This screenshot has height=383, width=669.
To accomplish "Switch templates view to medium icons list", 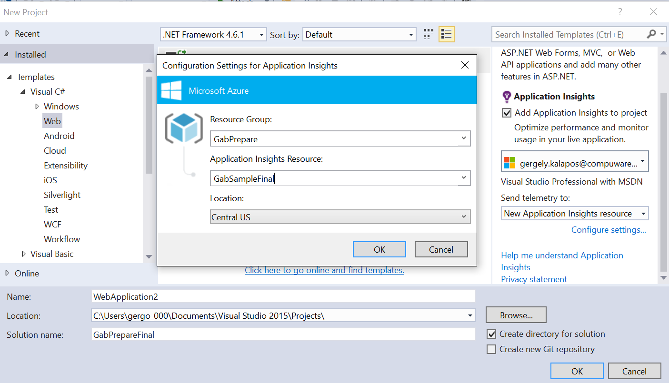I will 446,34.
